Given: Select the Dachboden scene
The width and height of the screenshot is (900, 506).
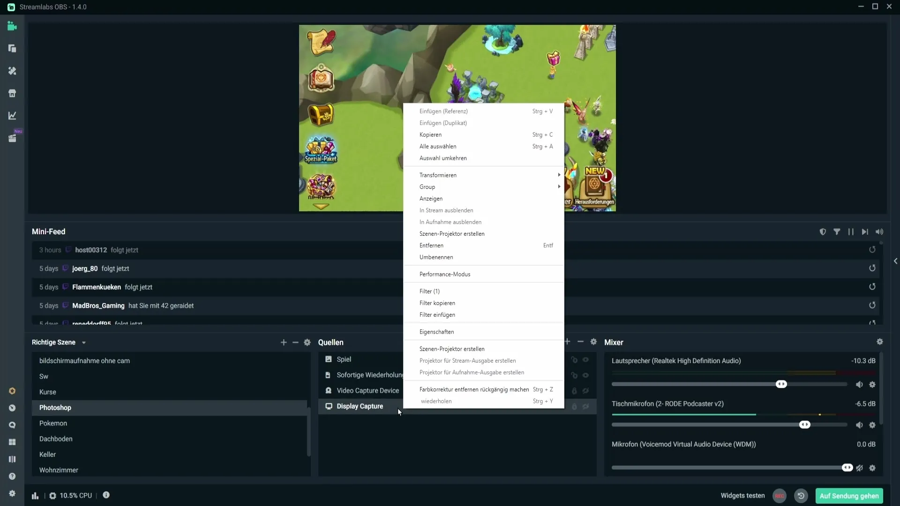Looking at the screenshot, I should point(169,439).
